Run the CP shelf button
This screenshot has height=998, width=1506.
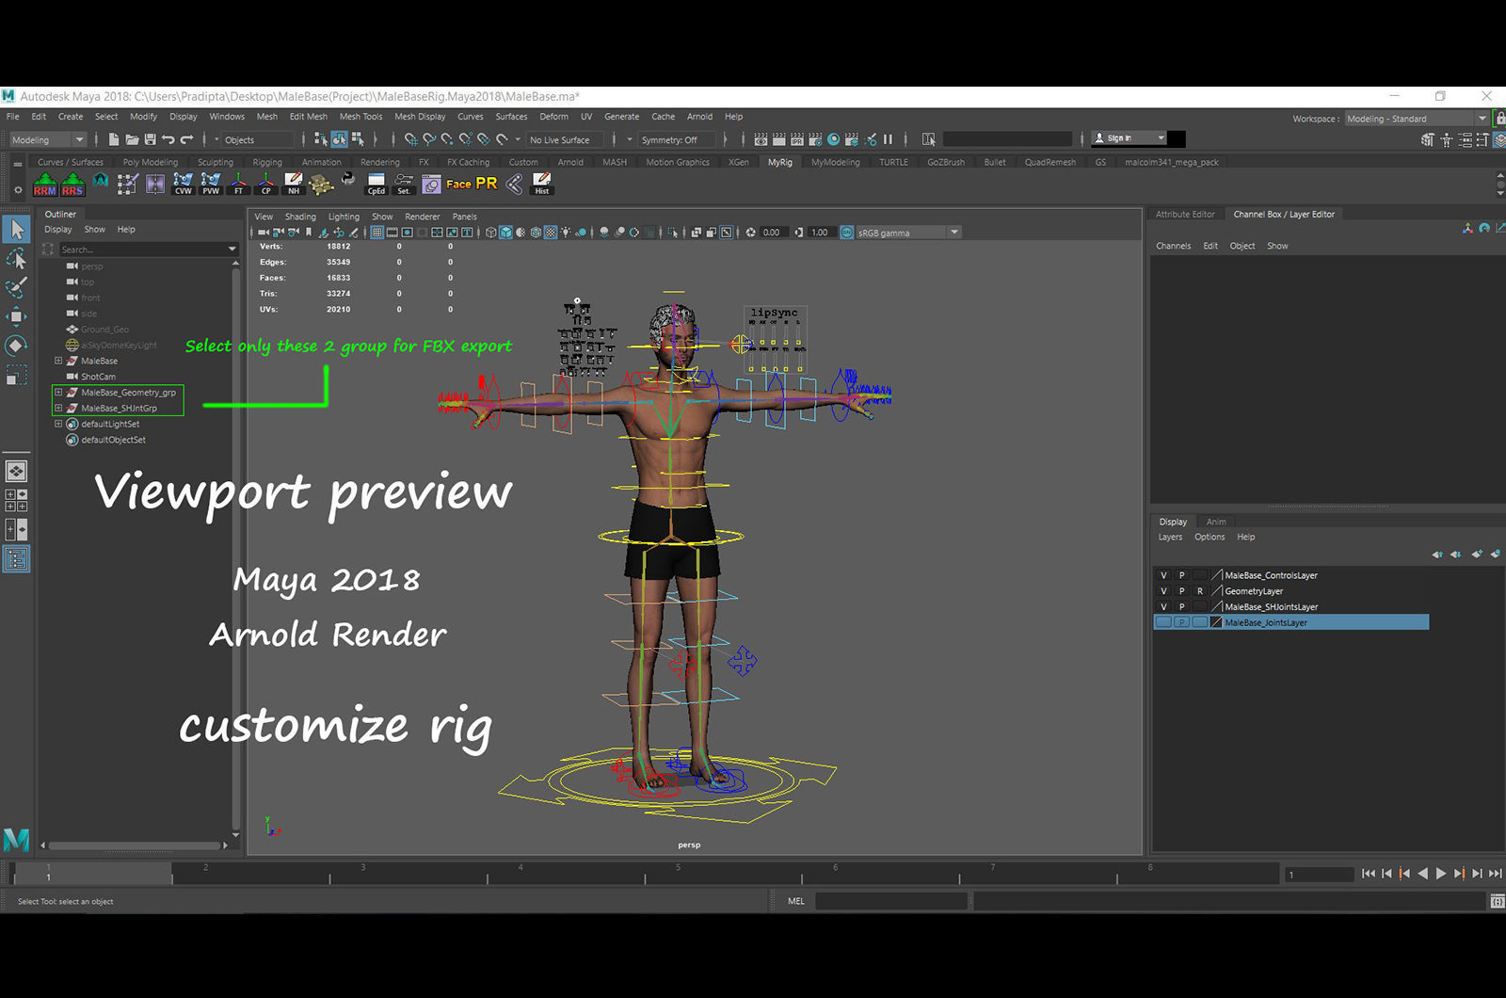265,184
